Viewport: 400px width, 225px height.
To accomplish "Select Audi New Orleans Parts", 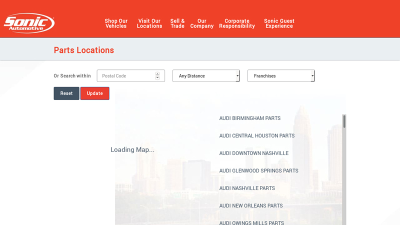I will click(x=251, y=206).
